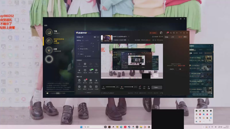Screen dimensions: 230x129
Task: Select the Bongo Cat source row
Action: 87,49
